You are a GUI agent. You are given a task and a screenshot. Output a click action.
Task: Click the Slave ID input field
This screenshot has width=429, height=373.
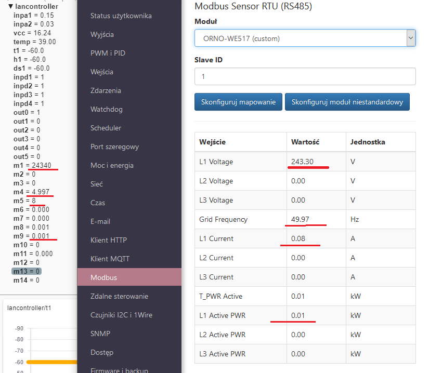[305, 76]
